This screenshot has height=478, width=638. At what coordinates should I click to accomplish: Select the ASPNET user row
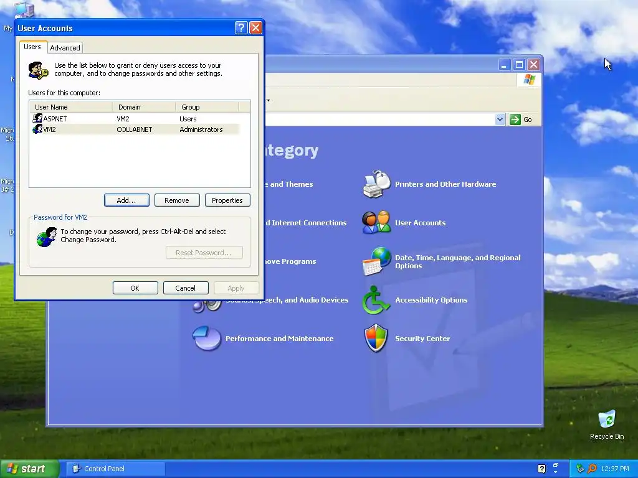pyautogui.click(x=135, y=119)
